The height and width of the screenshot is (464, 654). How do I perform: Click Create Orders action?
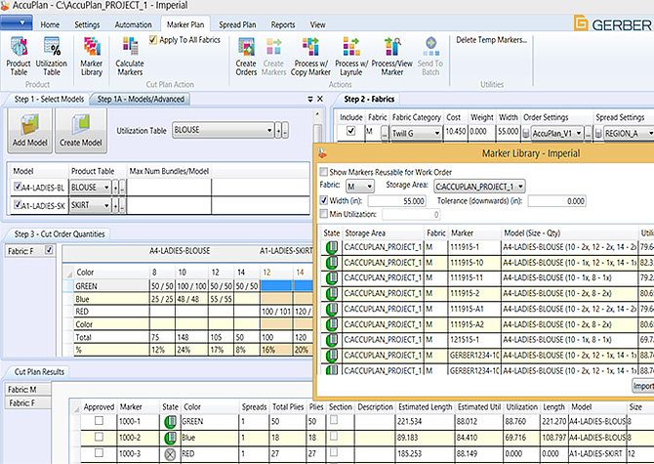pyautogui.click(x=246, y=47)
